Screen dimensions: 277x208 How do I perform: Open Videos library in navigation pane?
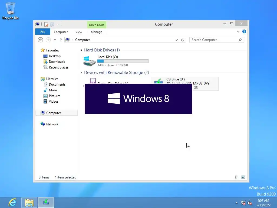(54, 101)
